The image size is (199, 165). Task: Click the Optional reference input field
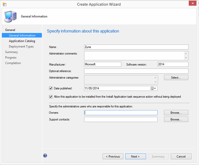[x=136, y=71]
